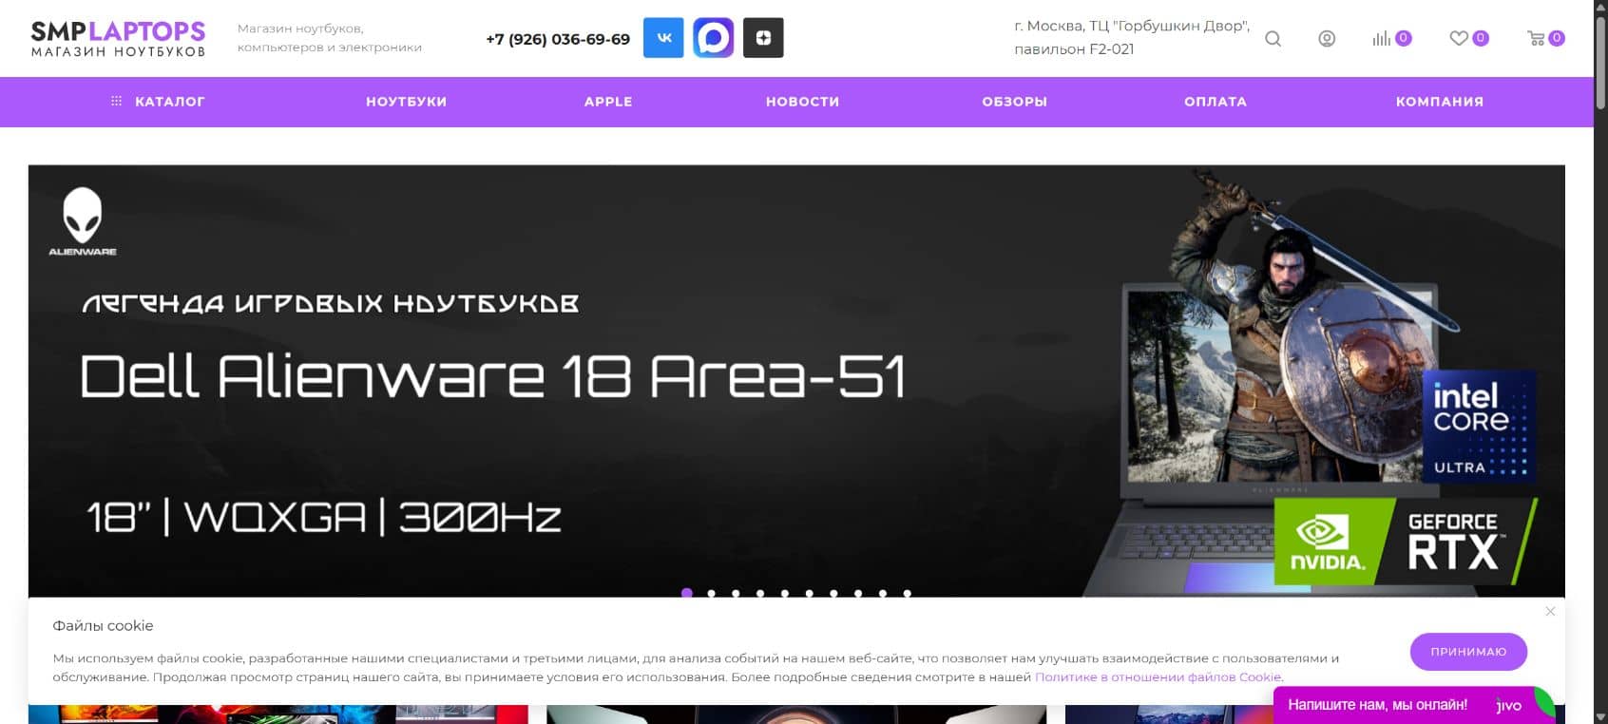Click the SMP Laptops logo
Image resolution: width=1608 pixels, height=724 pixels.
pyautogui.click(x=118, y=39)
